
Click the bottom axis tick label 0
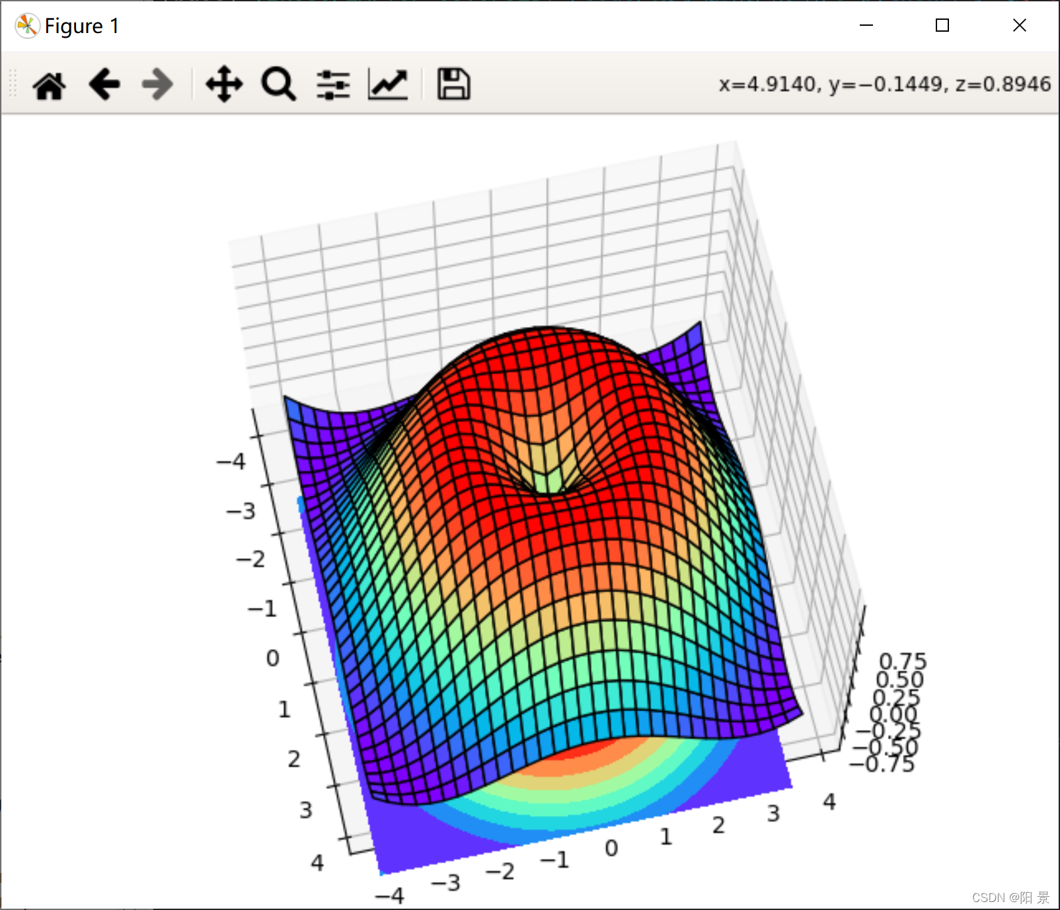click(611, 848)
